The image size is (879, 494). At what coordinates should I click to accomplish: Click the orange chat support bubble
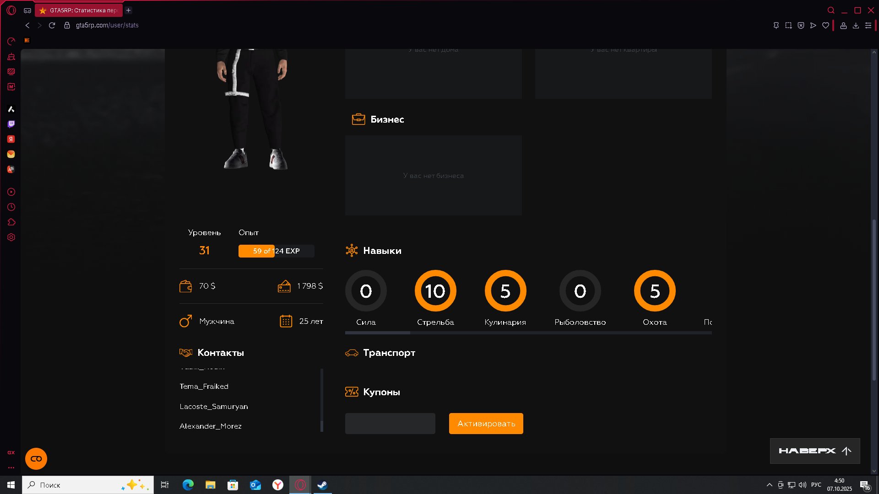coord(36,459)
